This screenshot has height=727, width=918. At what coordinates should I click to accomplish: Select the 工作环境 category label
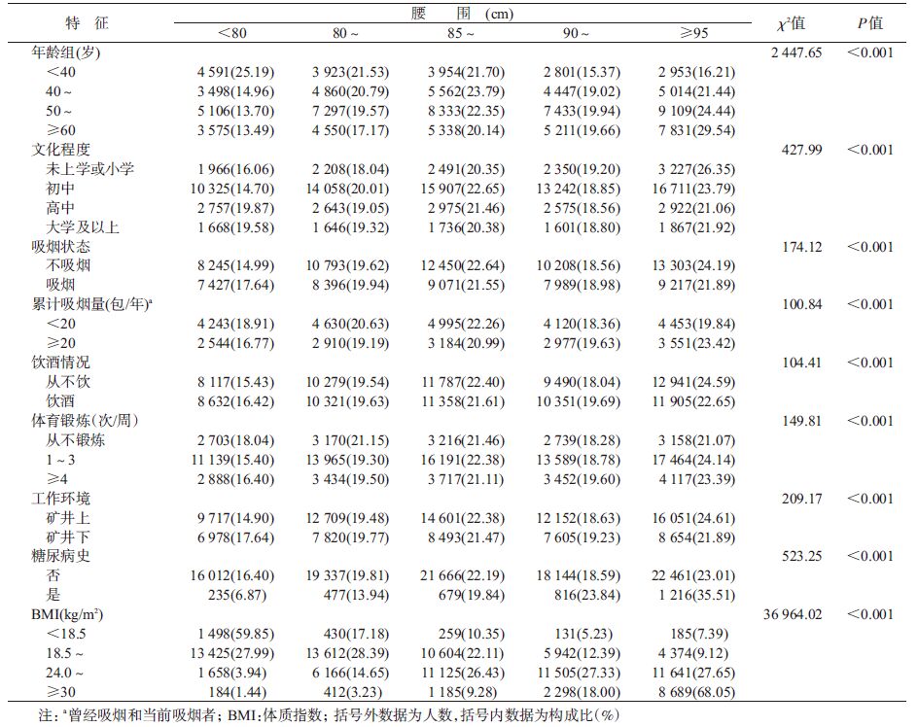click(63, 499)
